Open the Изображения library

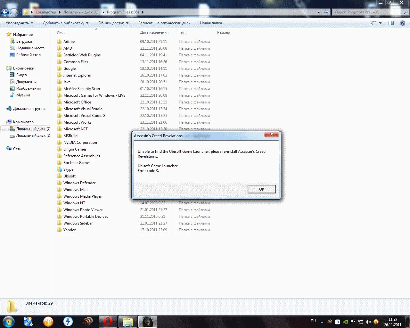29,88
